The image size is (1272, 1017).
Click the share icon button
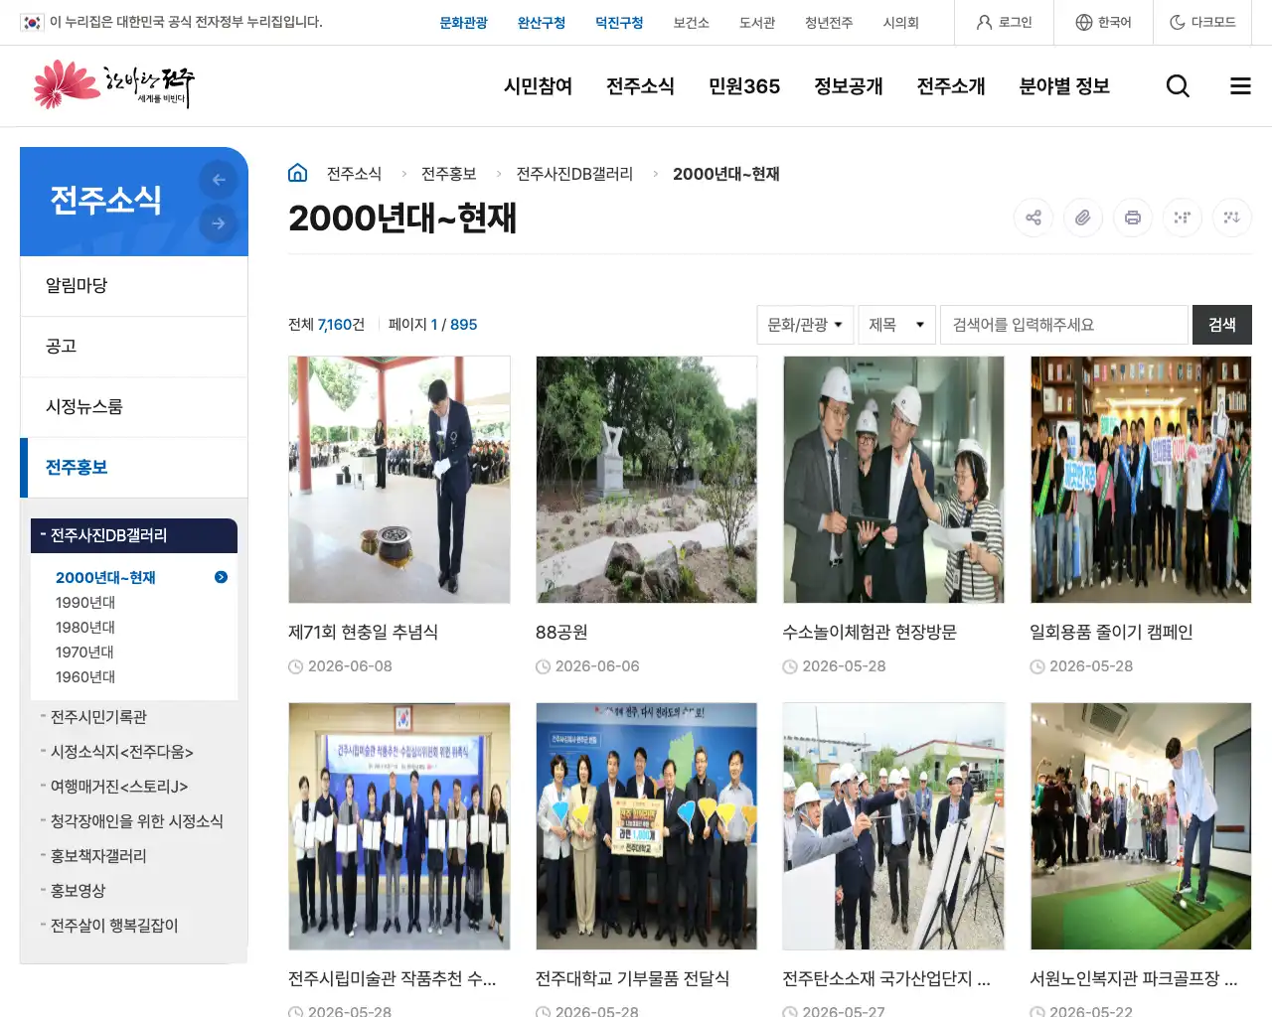1033,218
